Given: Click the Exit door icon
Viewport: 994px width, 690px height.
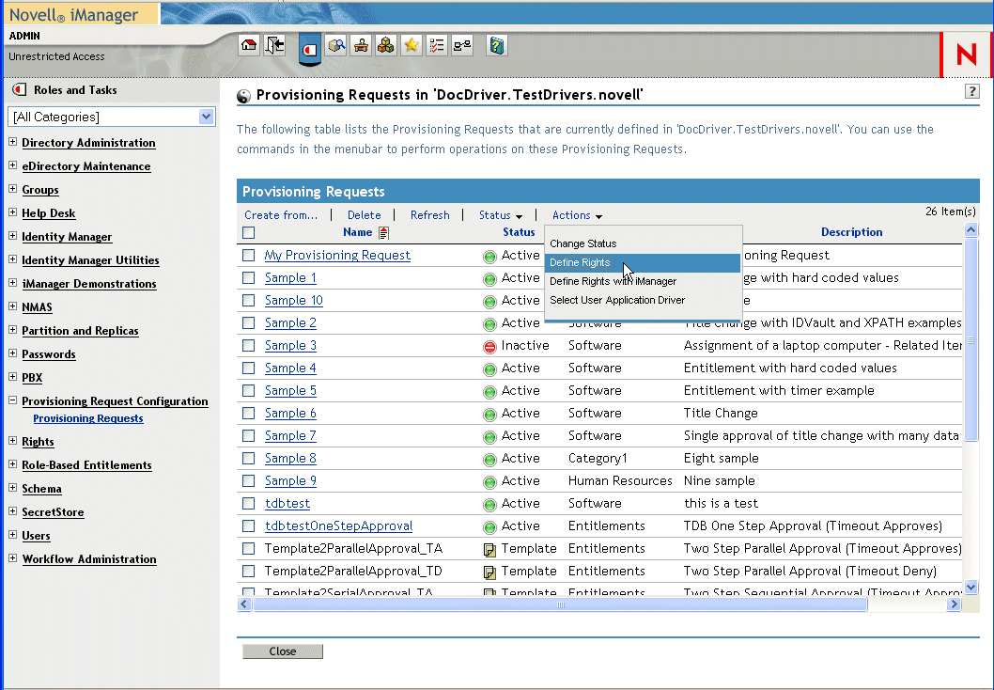Looking at the screenshot, I should (x=274, y=45).
